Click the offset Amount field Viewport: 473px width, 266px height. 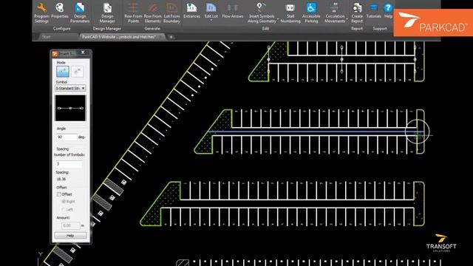click(71, 225)
